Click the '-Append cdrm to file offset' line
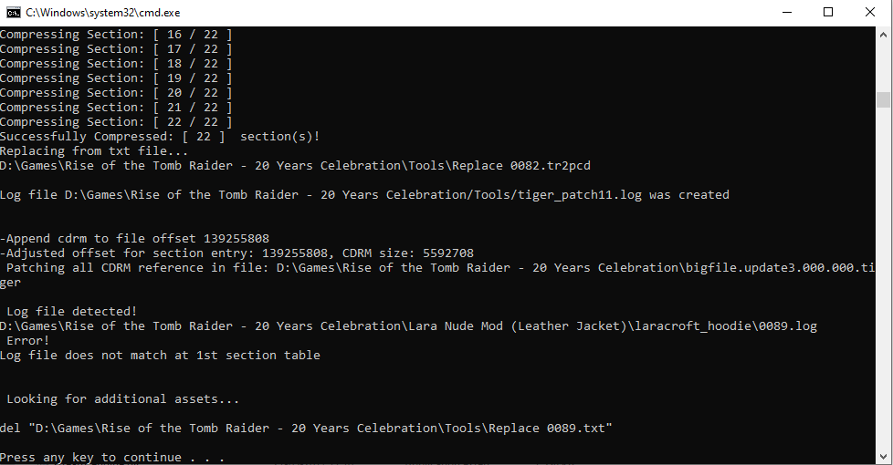 click(x=134, y=239)
